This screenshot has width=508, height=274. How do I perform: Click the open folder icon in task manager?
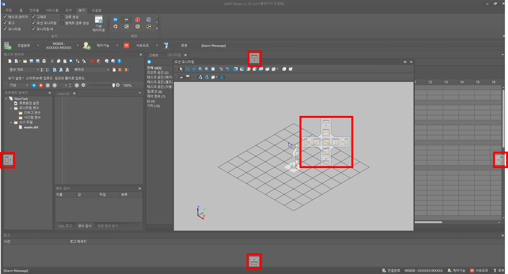pos(25,61)
